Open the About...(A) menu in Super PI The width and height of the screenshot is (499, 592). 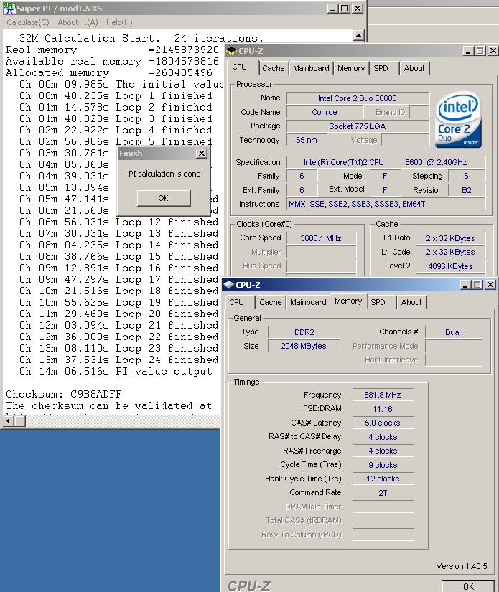click(78, 22)
